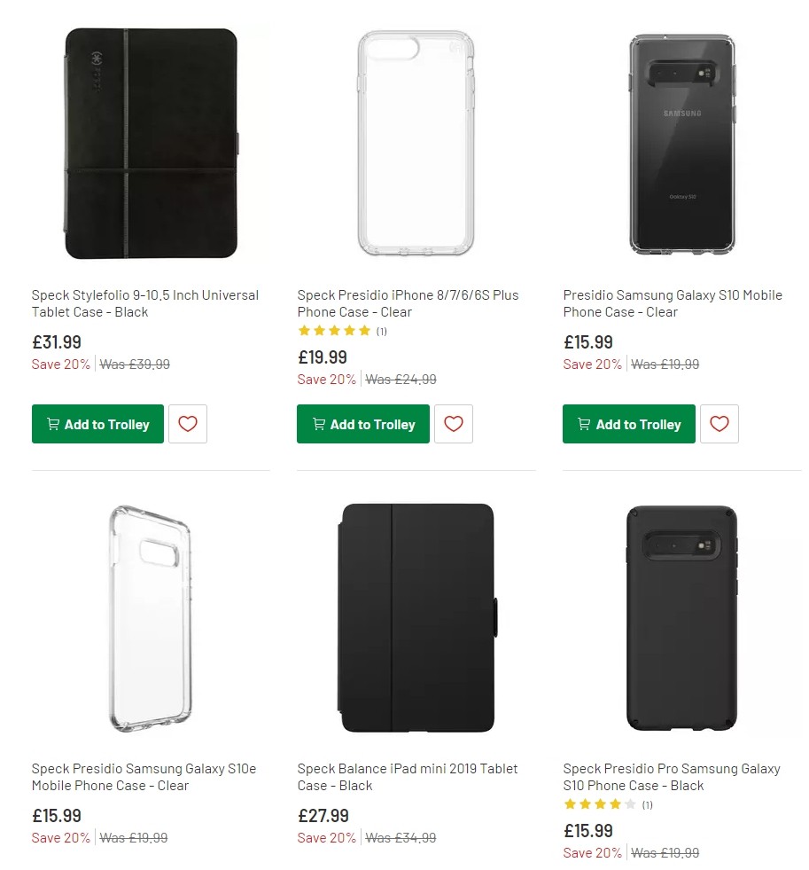
Task: Click the five-star rating under iPhone Plus case
Action: (x=334, y=330)
